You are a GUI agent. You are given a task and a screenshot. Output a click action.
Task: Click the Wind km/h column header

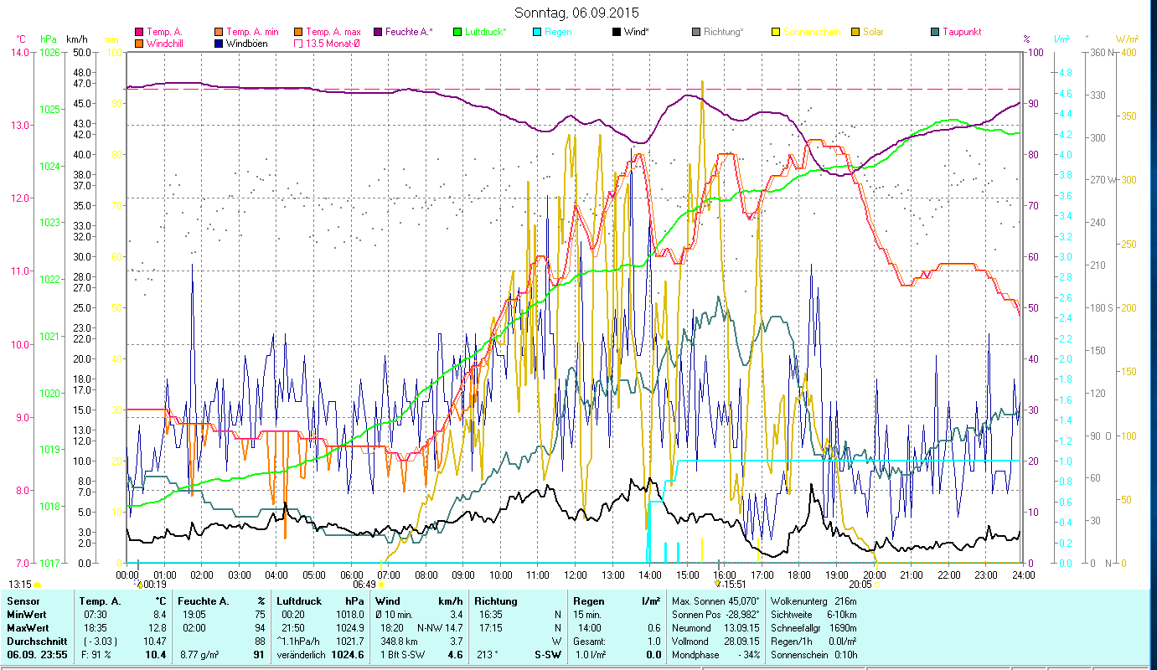pos(419,601)
